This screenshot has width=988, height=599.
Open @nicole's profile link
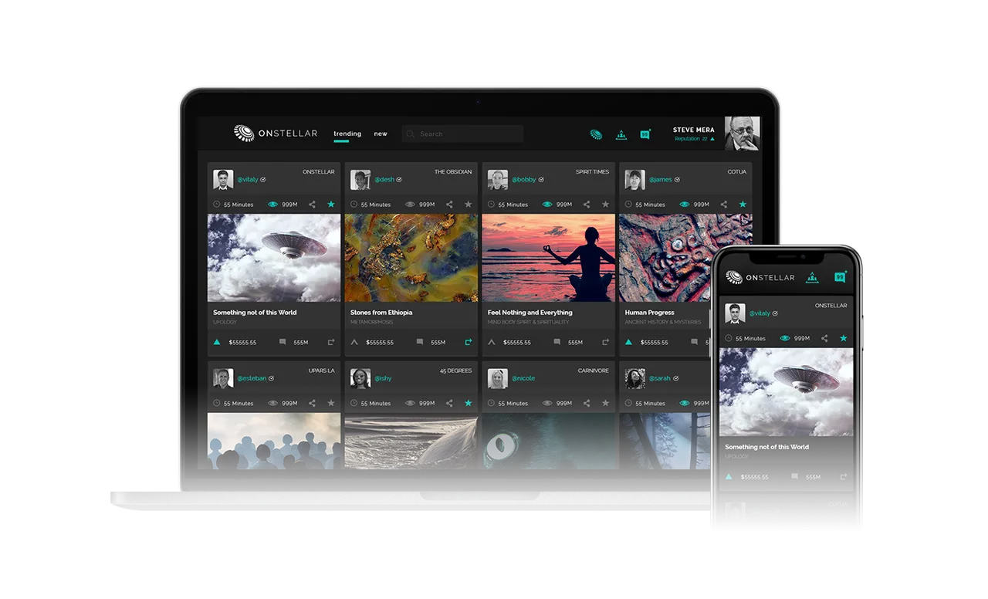[x=523, y=378]
